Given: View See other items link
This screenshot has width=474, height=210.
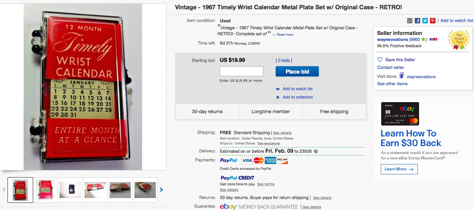Looking at the screenshot, I should (x=392, y=84).
